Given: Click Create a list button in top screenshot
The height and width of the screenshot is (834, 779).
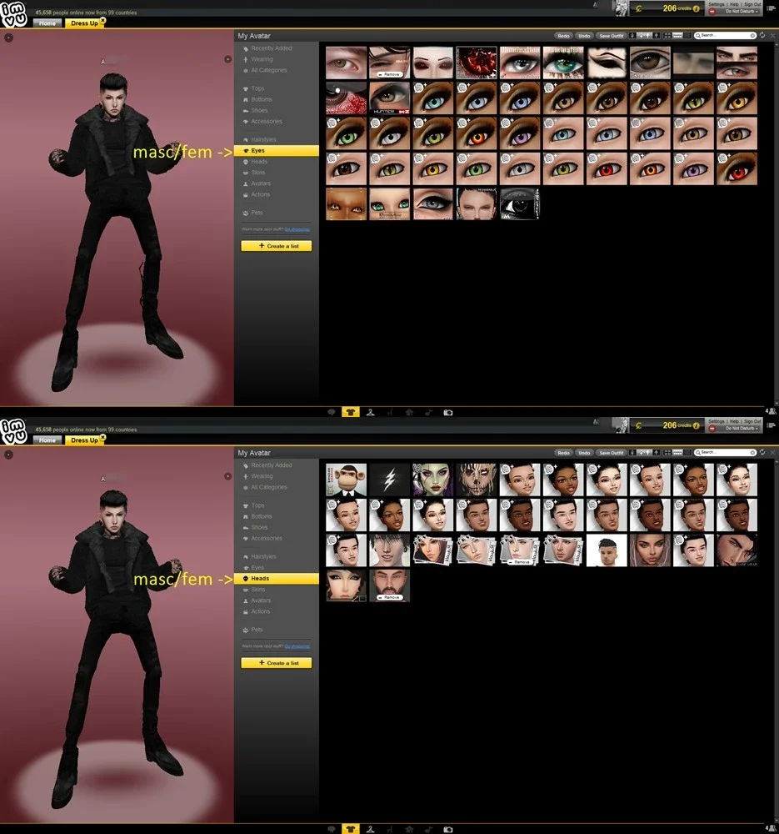Looking at the screenshot, I should [x=277, y=246].
